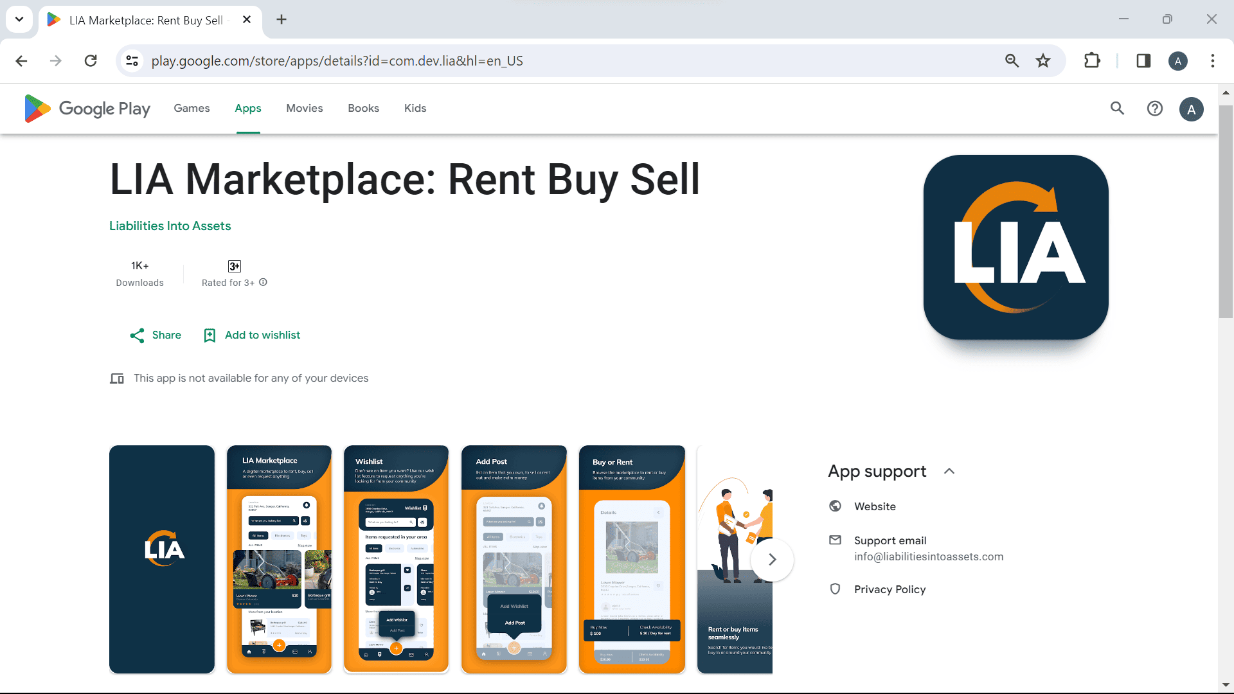This screenshot has width=1234, height=694.
Task: Click the info icon next to Rated for 3+
Action: [x=263, y=282]
